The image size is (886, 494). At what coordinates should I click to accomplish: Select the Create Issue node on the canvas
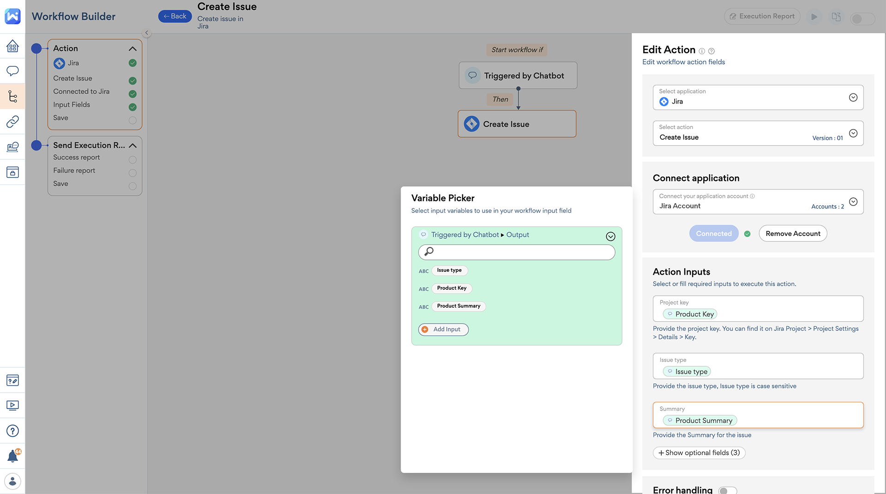click(x=516, y=123)
